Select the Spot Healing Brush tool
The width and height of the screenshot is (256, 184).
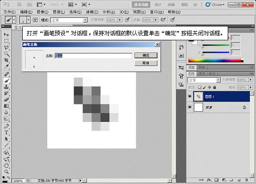[6, 74]
